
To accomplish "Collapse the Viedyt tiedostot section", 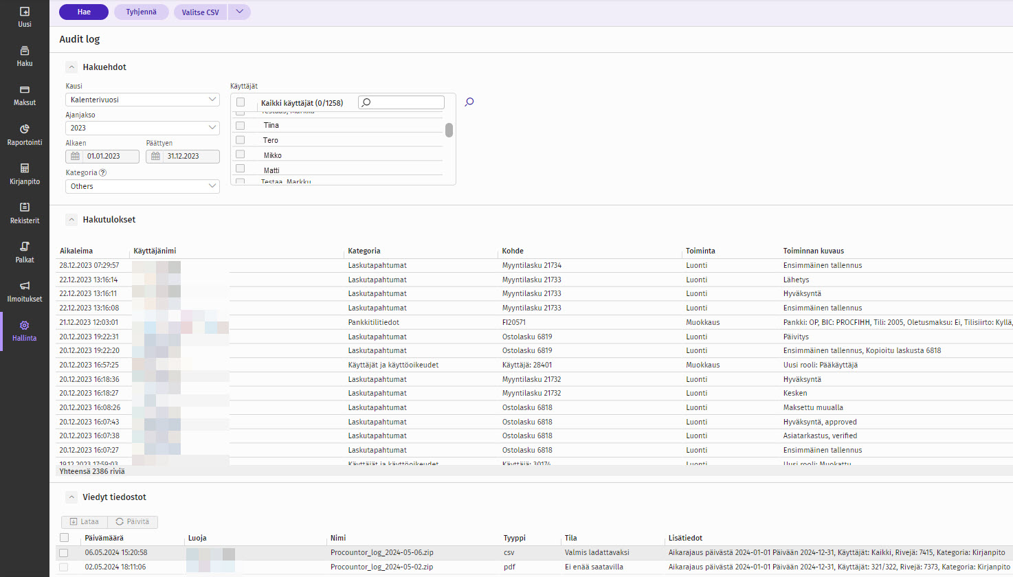I will tap(71, 497).
